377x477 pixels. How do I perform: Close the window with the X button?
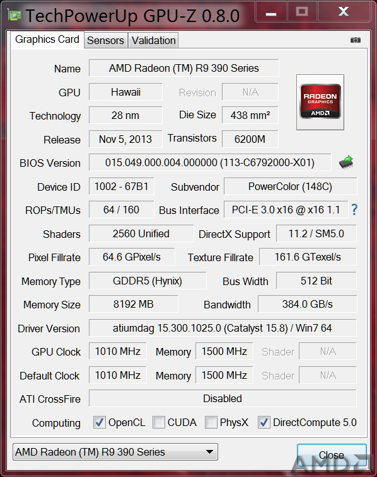pos(344,12)
